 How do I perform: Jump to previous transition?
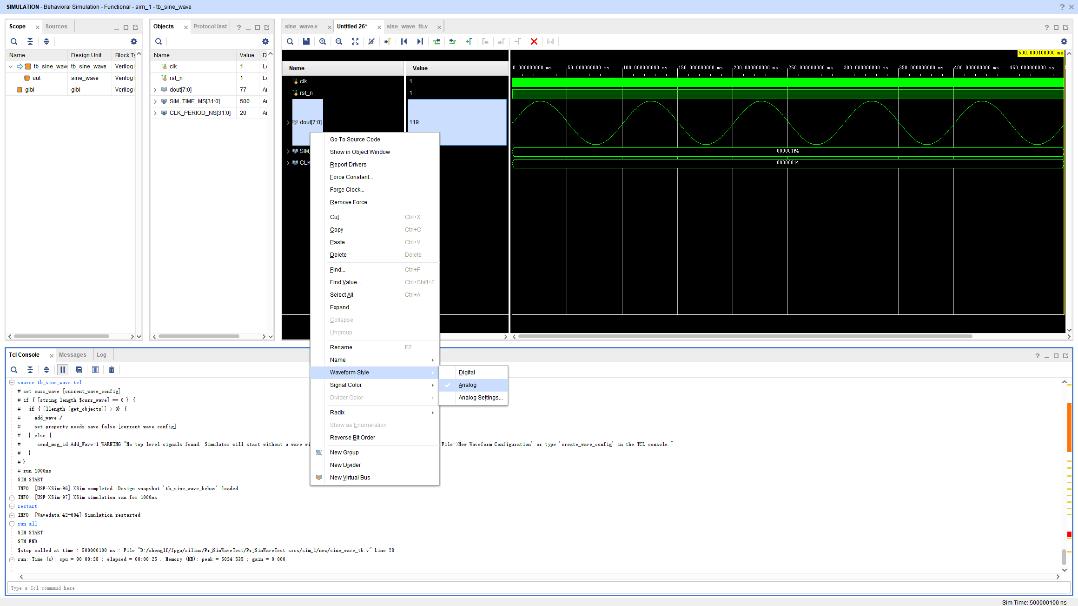coord(436,41)
